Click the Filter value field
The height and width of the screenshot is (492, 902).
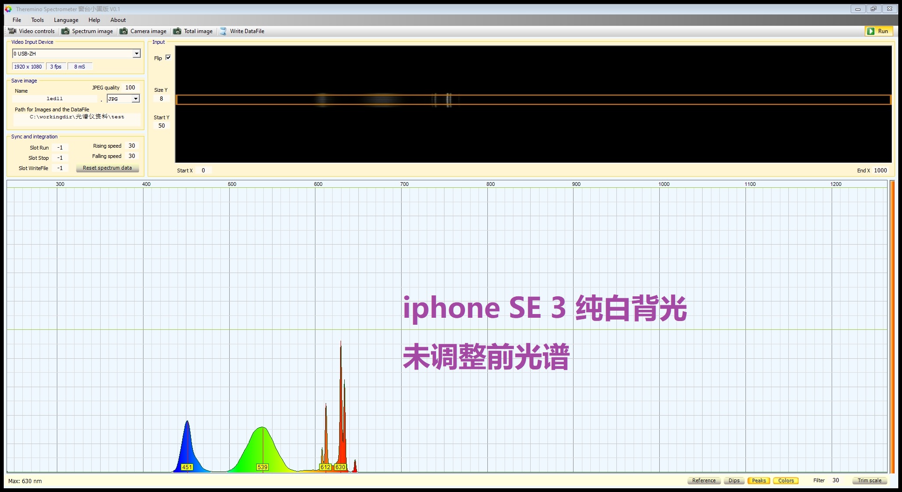tap(836, 480)
